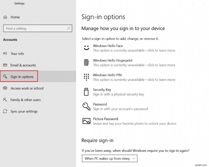Open Access work or school
Viewport: 209px width, 167px height.
38,88
